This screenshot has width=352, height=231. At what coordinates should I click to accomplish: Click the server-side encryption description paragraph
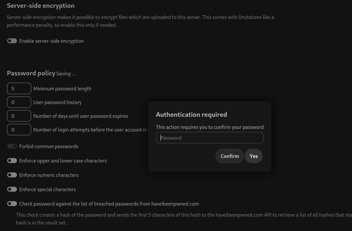[140, 21]
